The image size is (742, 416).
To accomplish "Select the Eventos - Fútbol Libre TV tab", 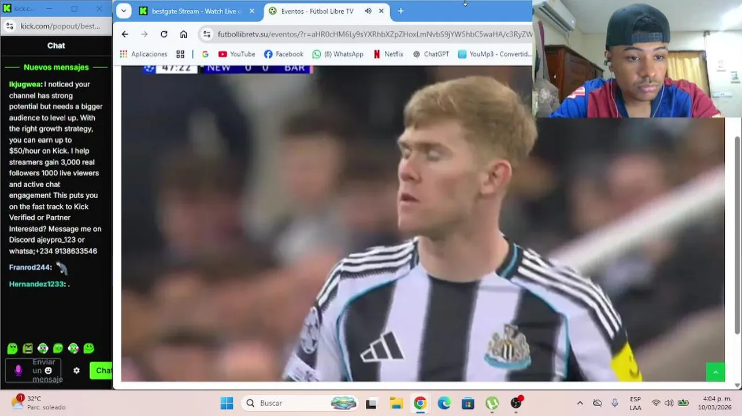I will point(317,11).
